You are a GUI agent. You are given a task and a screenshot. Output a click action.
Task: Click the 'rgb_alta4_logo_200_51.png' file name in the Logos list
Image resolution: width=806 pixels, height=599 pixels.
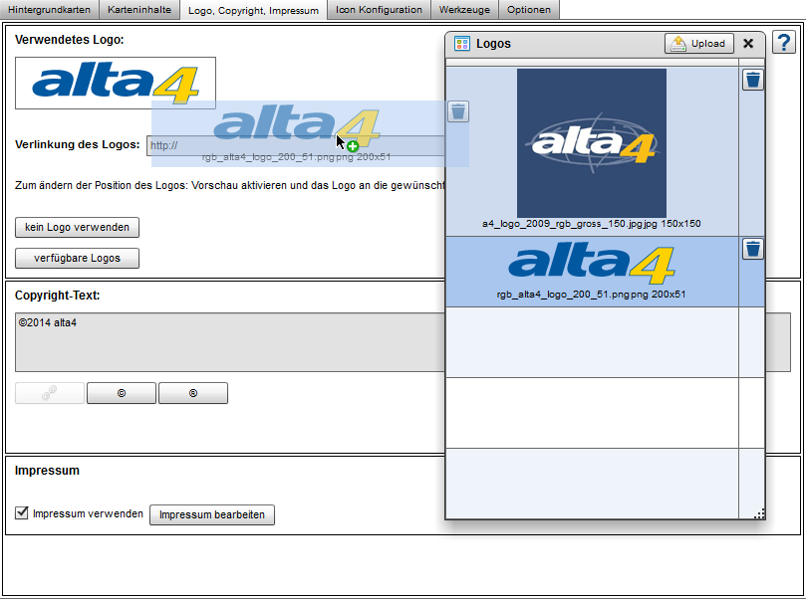tap(563, 295)
